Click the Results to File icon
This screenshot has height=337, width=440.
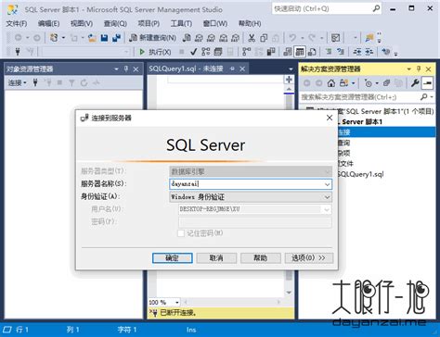pos(312,52)
